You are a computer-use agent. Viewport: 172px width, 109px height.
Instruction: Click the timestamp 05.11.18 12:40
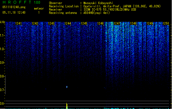tap(14, 13)
